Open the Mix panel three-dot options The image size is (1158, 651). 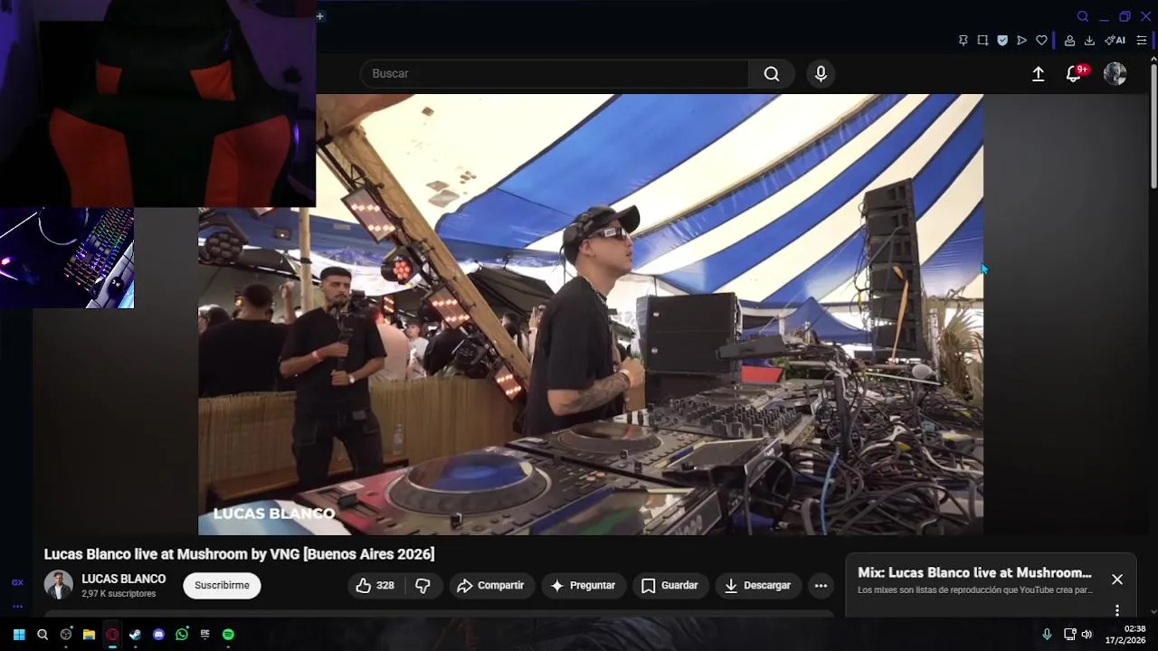(x=1117, y=610)
